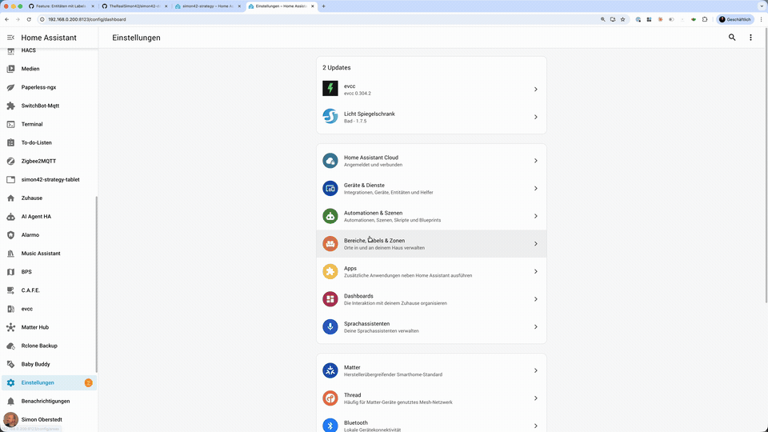The width and height of the screenshot is (768, 432).
Task: Open Music Assistant from the sidebar
Action: pos(49,254)
